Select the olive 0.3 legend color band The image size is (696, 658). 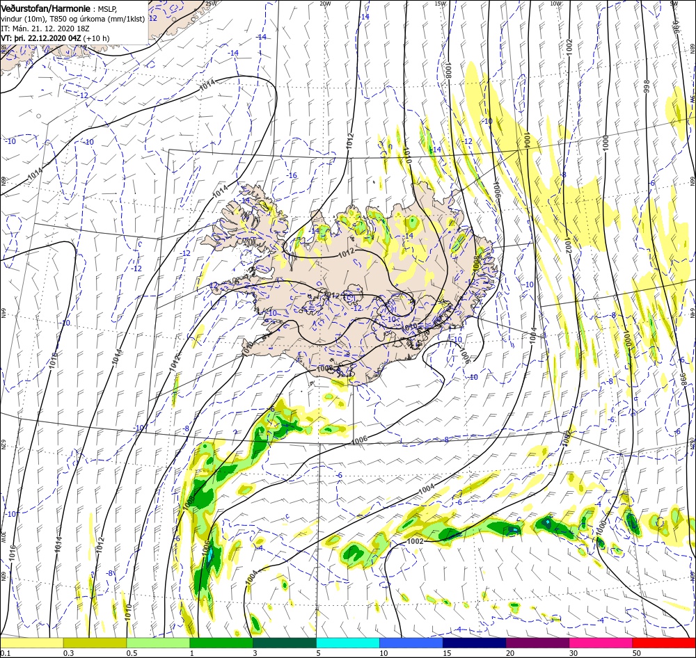pos(95,643)
